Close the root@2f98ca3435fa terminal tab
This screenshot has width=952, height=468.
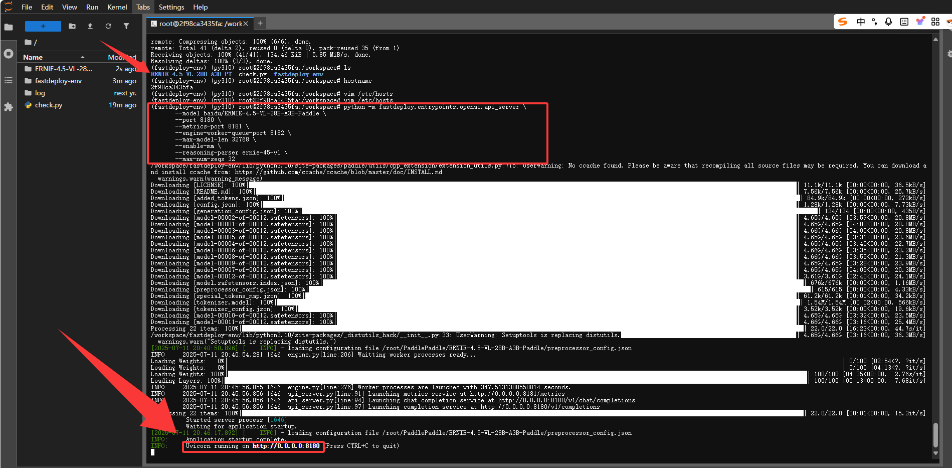(246, 24)
